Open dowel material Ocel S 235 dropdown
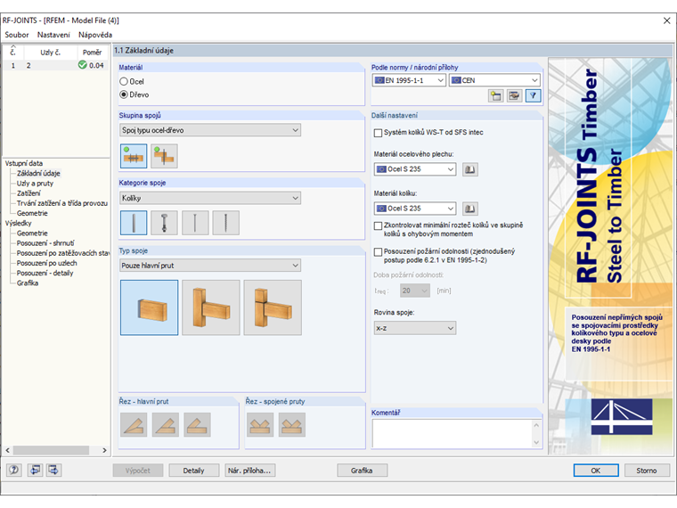This screenshot has width=677, height=508. pos(415,209)
